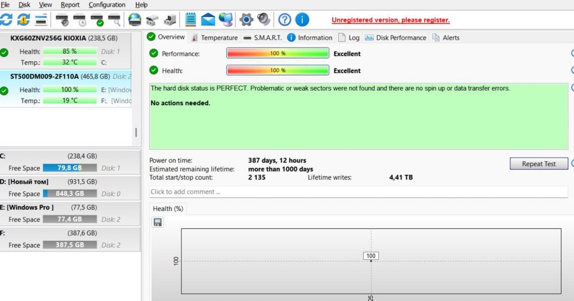Click the globe over disk icon
Screen dimensions: 574x301
tap(135, 19)
